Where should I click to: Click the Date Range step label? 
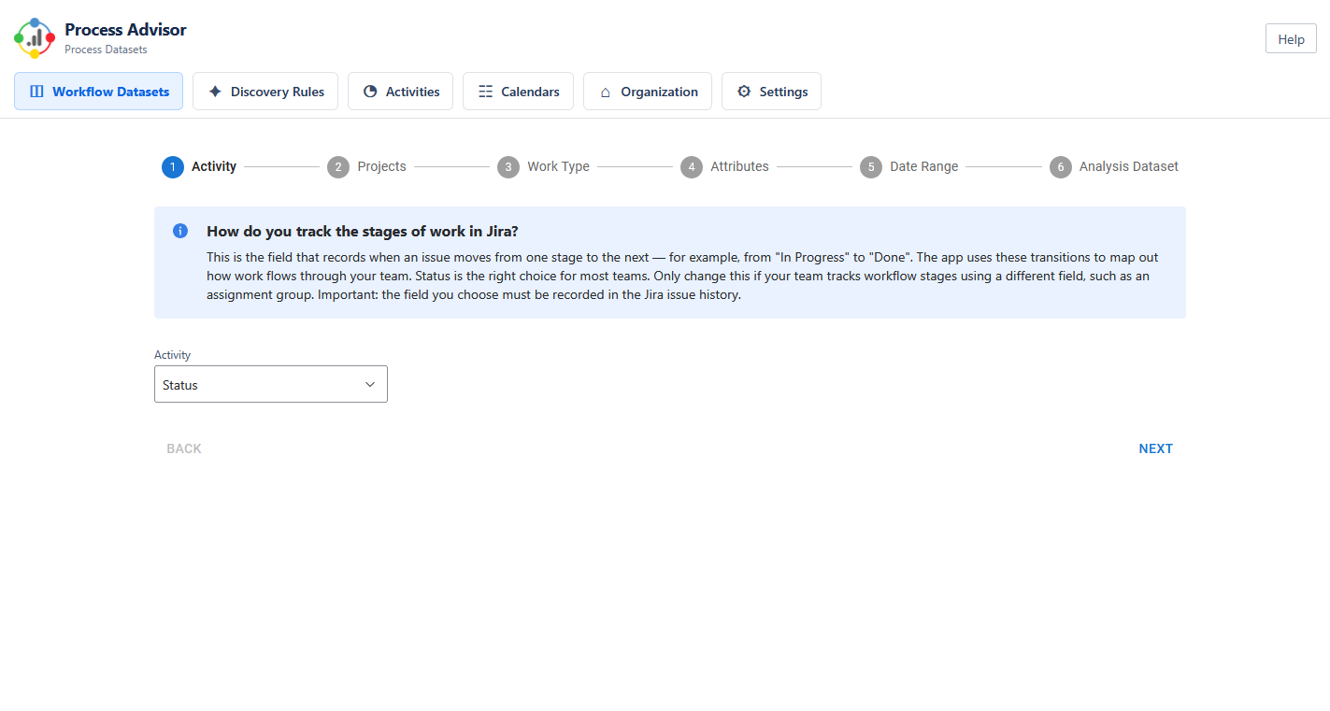coord(923,166)
